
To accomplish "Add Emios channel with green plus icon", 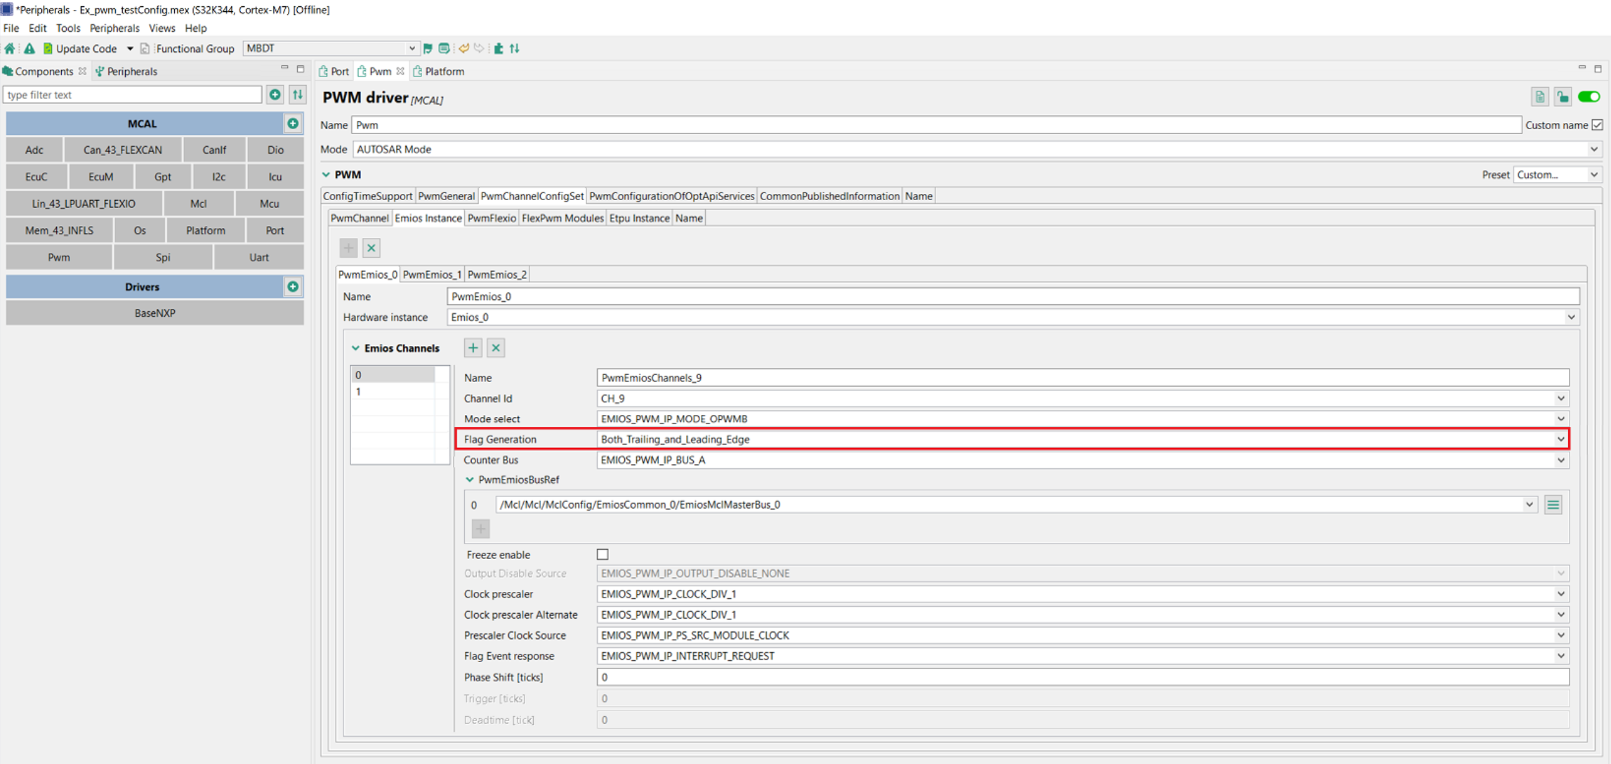I will (x=473, y=348).
